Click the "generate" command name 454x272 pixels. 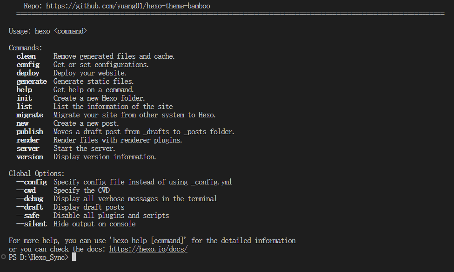[32, 82]
